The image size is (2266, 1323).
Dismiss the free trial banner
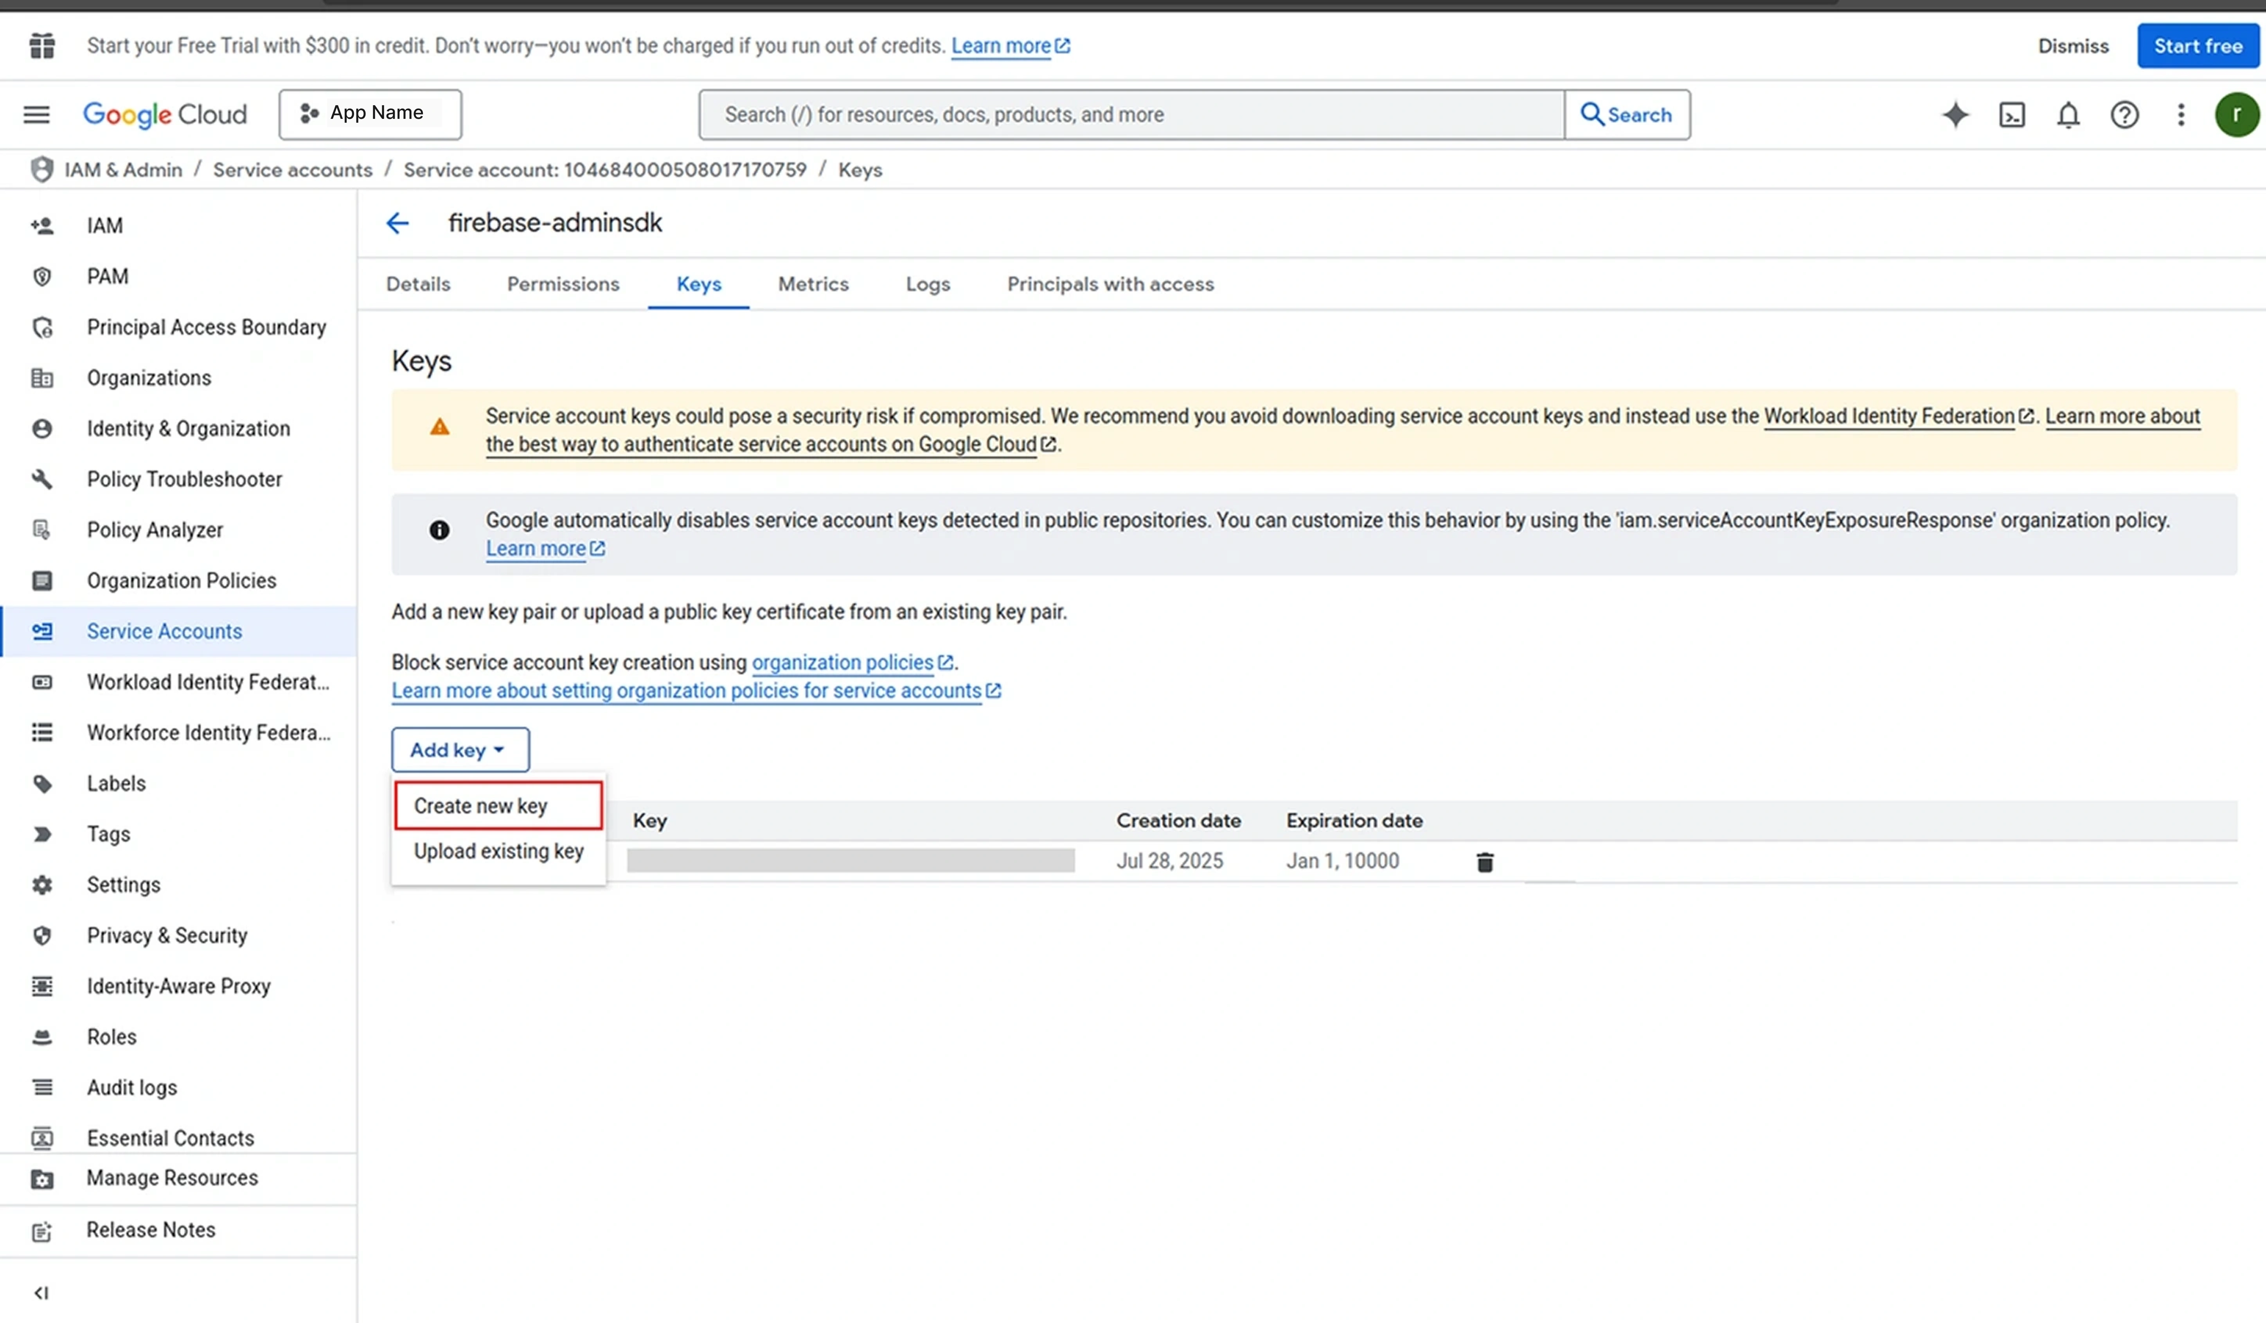2073,45
